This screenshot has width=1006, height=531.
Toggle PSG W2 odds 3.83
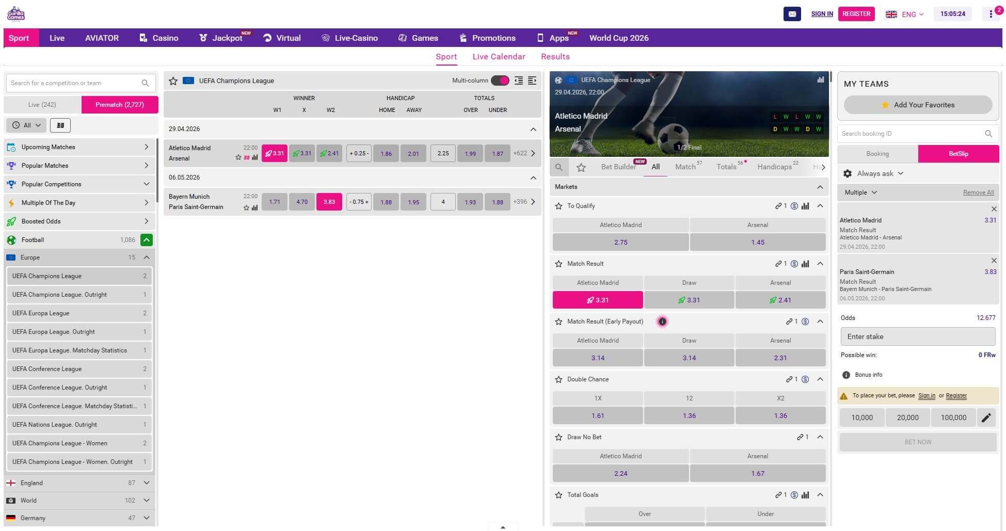click(329, 202)
